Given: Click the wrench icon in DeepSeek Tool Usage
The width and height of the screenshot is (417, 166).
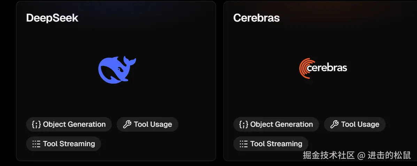Looking at the screenshot, I should pos(128,124).
